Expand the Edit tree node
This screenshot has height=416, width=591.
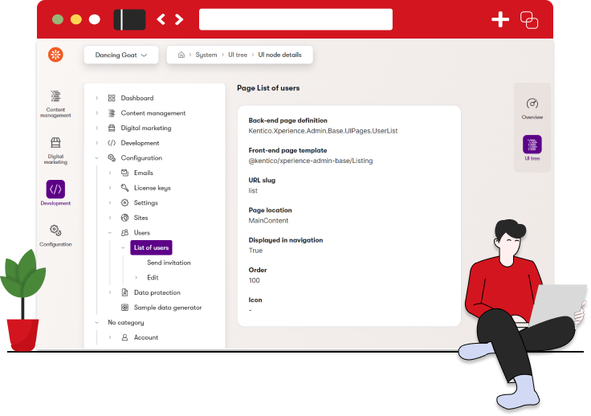point(137,278)
